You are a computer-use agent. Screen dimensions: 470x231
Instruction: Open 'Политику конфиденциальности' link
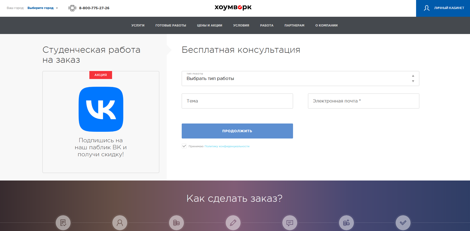click(227, 146)
